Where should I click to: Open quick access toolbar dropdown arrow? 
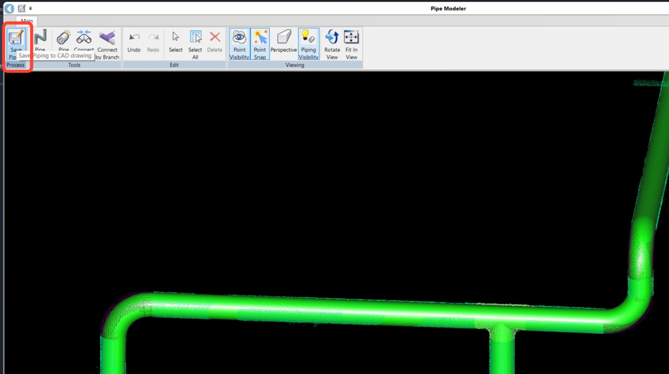pyautogui.click(x=30, y=8)
